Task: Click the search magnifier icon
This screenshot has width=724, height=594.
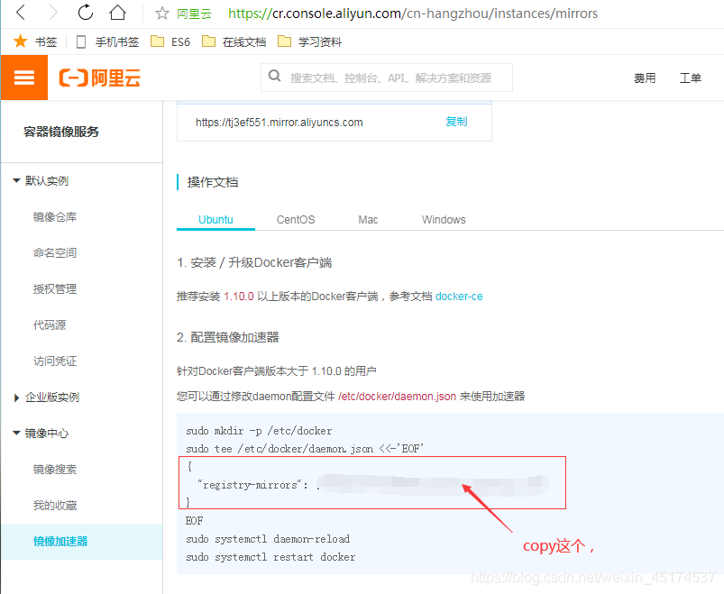Action: click(x=274, y=76)
